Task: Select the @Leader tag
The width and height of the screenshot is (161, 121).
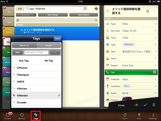Action: 36,102
